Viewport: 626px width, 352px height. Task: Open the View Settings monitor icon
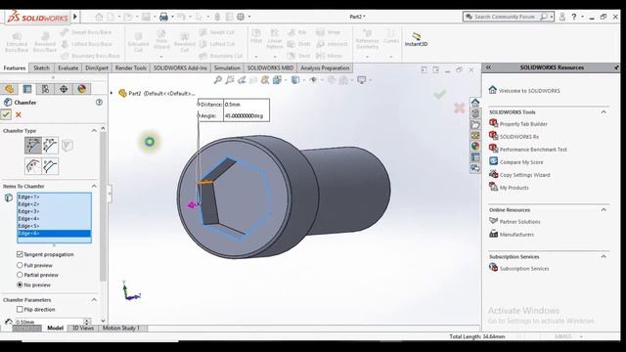[x=361, y=80]
